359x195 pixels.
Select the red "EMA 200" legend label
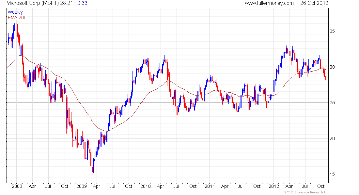(x=17, y=18)
